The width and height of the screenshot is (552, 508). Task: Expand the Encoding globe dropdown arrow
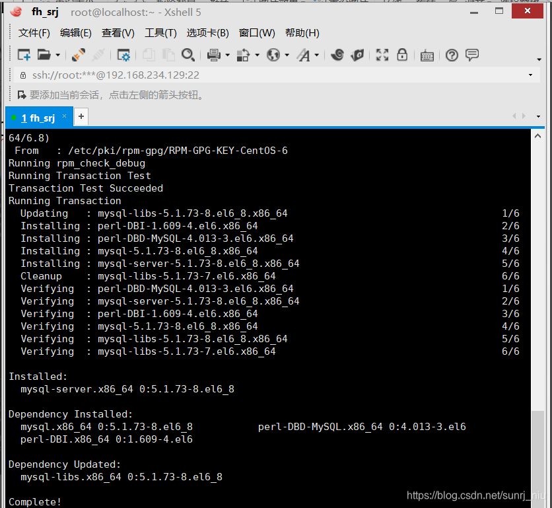click(287, 55)
